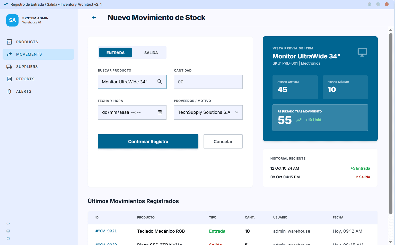This screenshot has height=245, width=395.
Task: Click the vertical scrollbar thumb
Action: 391,124
